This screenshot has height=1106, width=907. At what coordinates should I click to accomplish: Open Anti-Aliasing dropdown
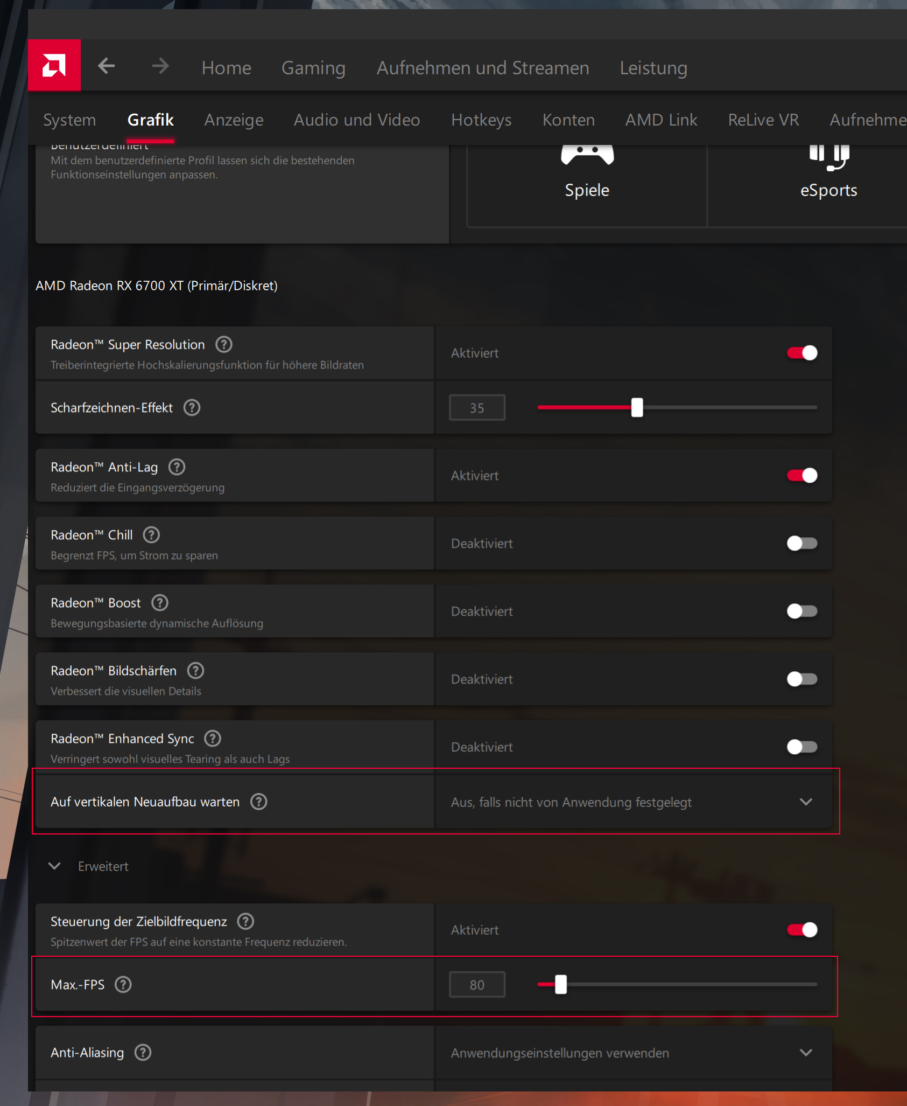(634, 1052)
